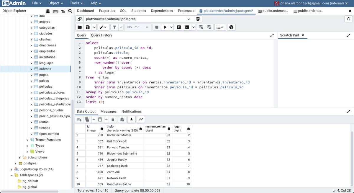
Task: Click Object Explorer query tool database icon
Action: click(48, 11)
